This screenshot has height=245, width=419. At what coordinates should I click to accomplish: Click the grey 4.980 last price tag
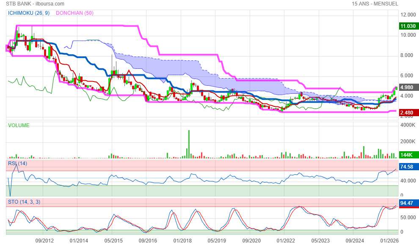(408, 87)
